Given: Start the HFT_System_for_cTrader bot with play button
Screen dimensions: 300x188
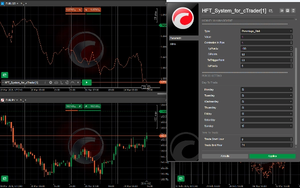Looking at the screenshot, I should [86, 82].
